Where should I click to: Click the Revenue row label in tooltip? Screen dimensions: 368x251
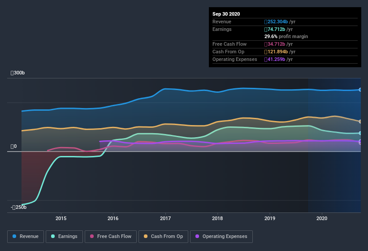point(222,22)
